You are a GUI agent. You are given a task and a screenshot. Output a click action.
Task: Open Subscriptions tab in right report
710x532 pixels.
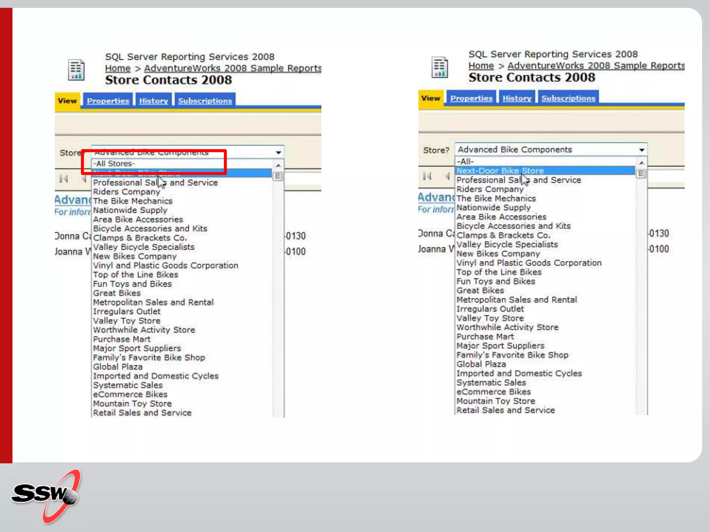pos(568,98)
